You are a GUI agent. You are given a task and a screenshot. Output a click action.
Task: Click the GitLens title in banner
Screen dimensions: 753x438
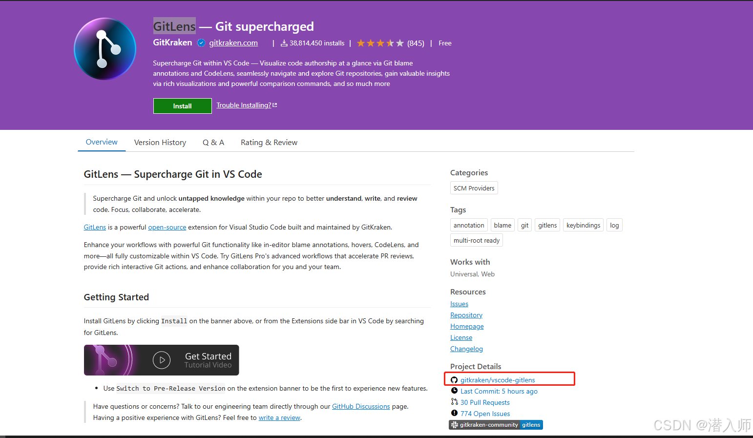pyautogui.click(x=174, y=26)
